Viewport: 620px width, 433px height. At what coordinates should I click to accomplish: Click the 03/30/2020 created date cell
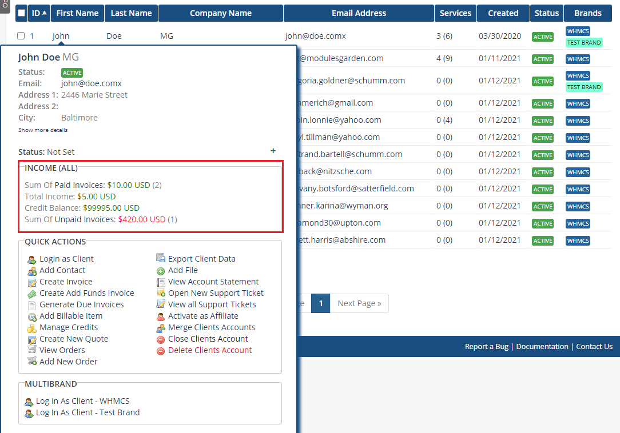pyautogui.click(x=500, y=36)
